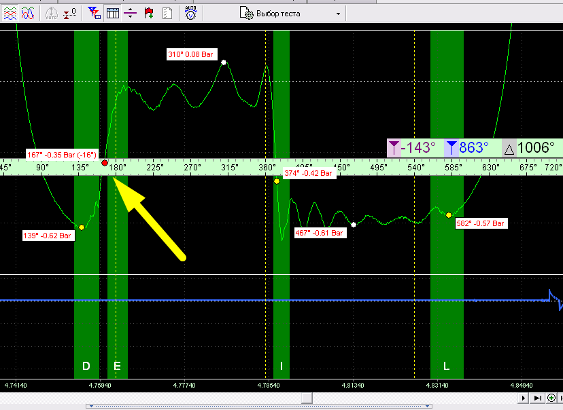Click the red marker dot at 167°
The width and height of the screenshot is (563, 410).
coord(105,163)
